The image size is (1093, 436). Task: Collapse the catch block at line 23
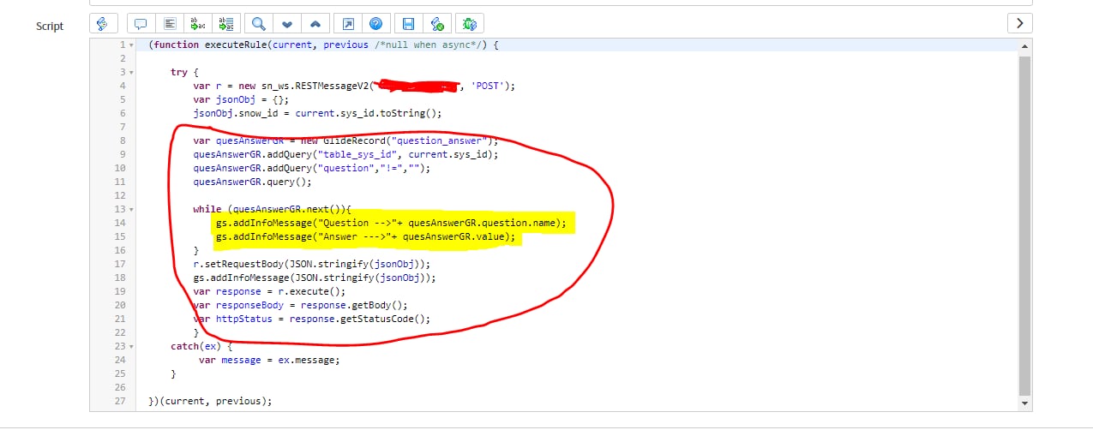130,346
